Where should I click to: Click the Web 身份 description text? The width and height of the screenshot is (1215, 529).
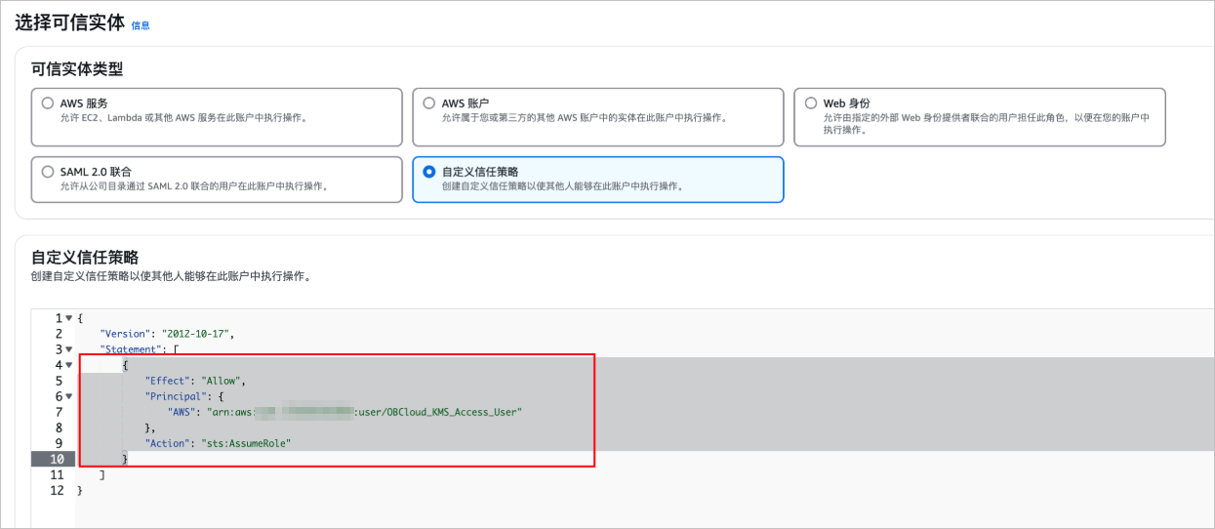tap(986, 124)
